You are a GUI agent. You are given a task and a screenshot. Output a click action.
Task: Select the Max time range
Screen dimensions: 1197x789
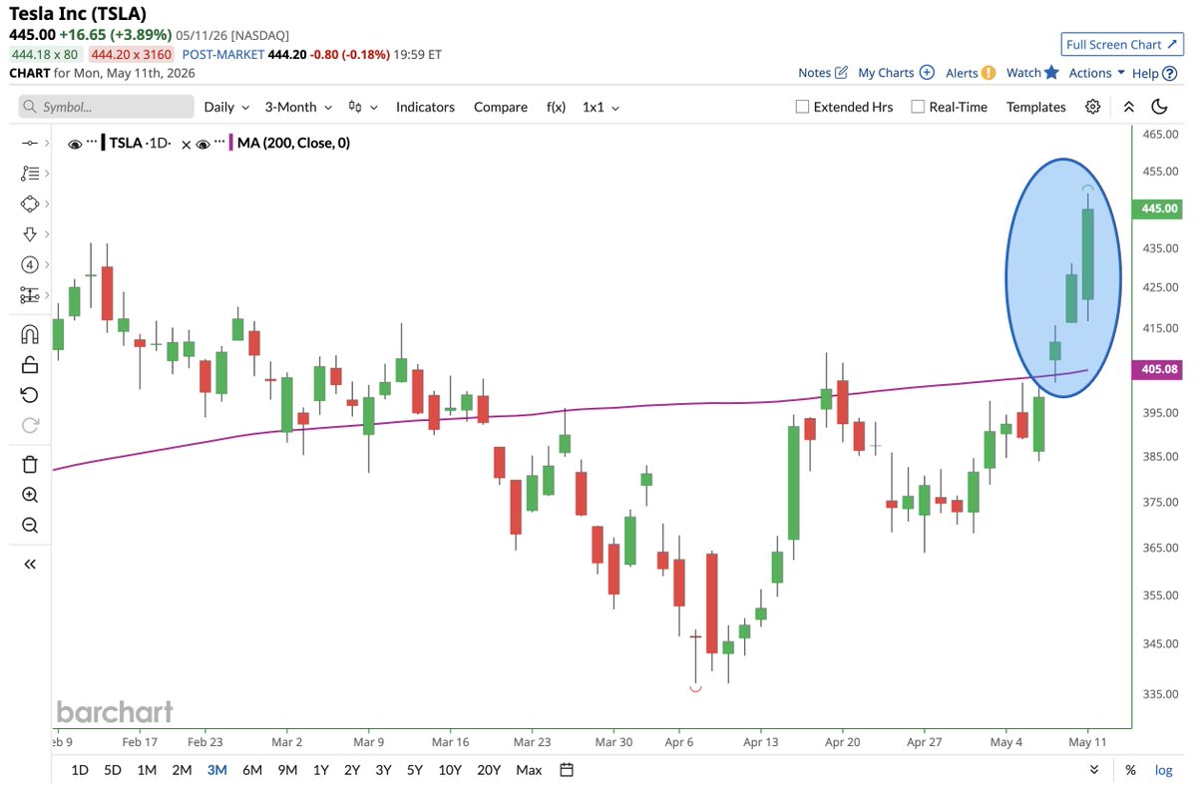tap(529, 770)
